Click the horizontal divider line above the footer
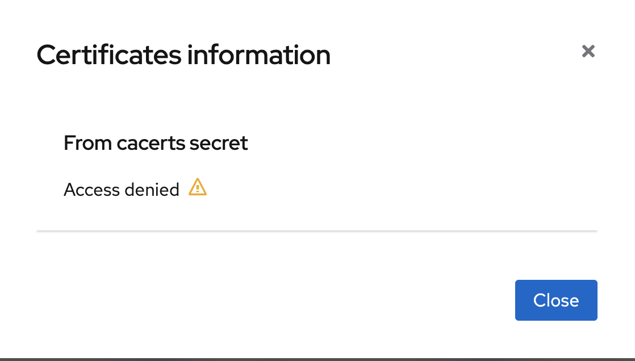 [x=316, y=230]
